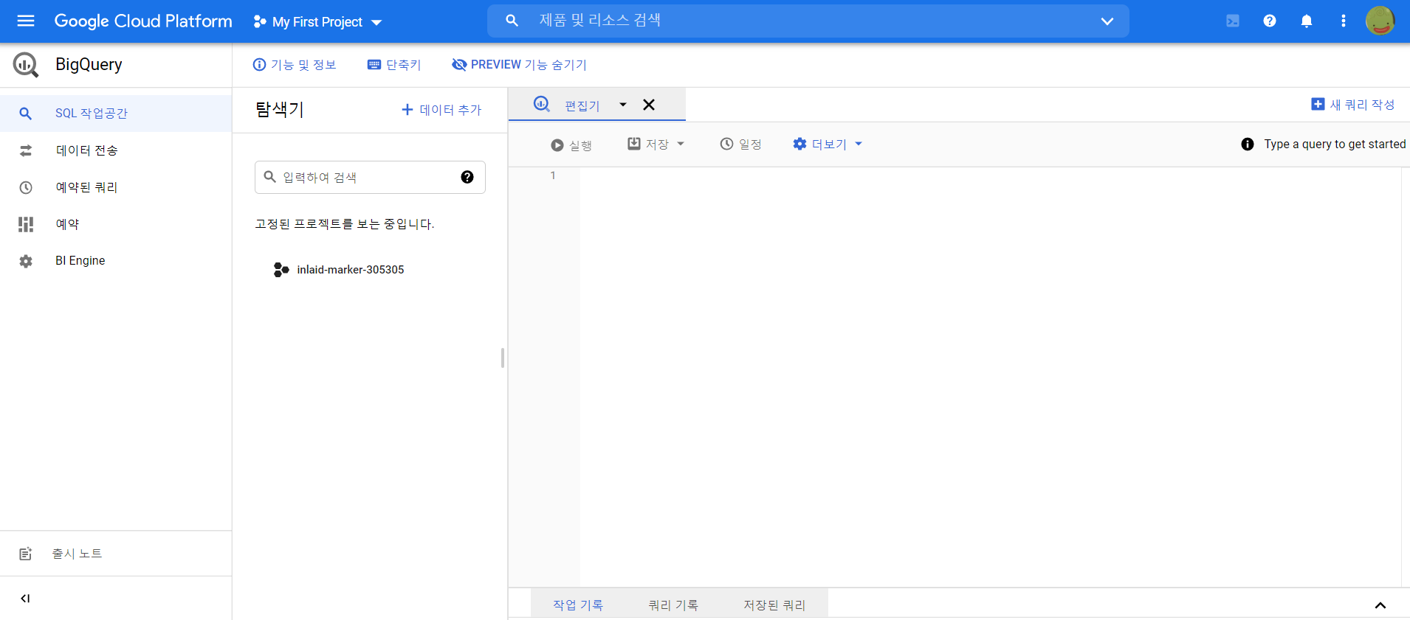Click the 일정 schedule button
This screenshot has width=1410, height=620.
tap(741, 144)
